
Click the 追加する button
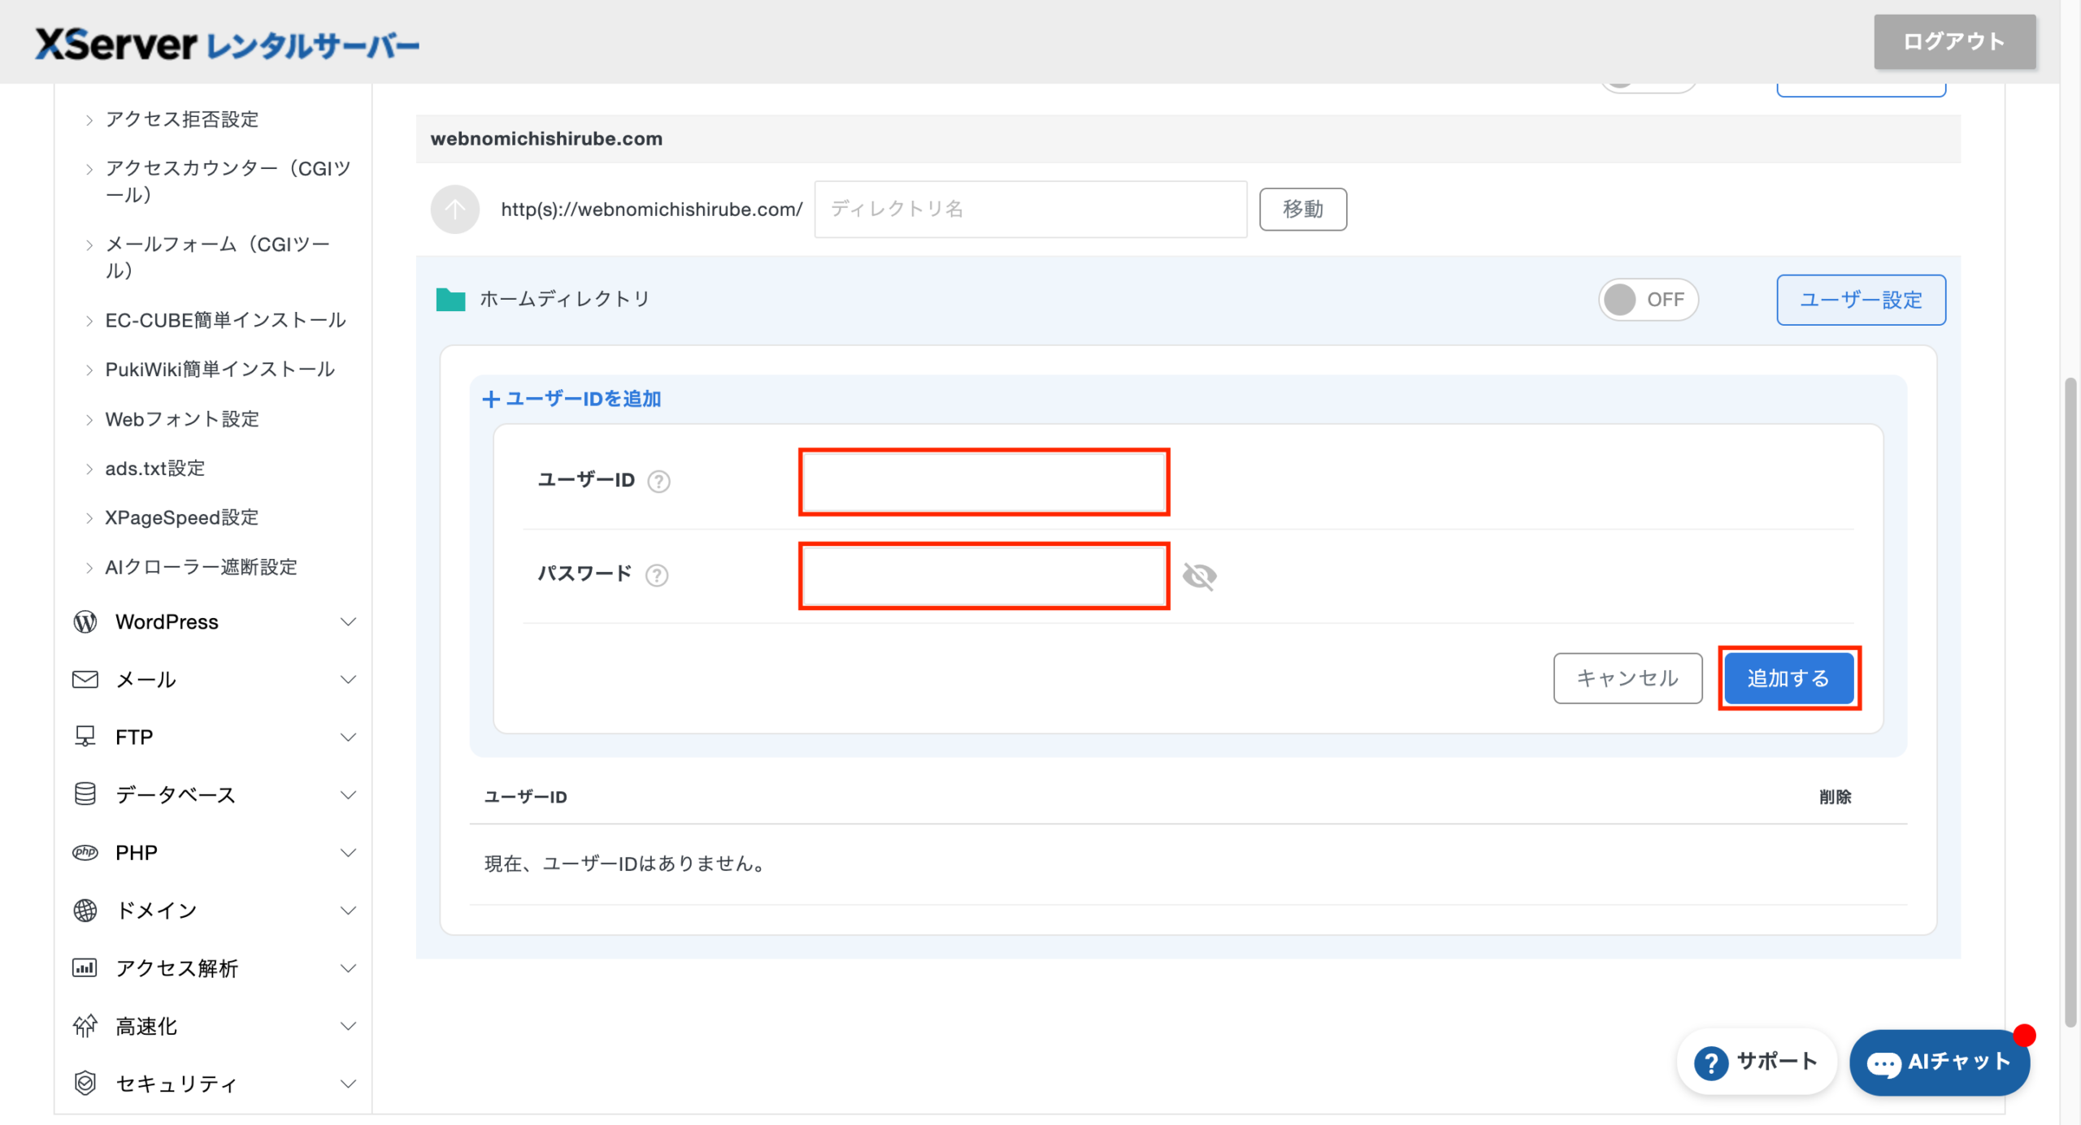point(1789,678)
